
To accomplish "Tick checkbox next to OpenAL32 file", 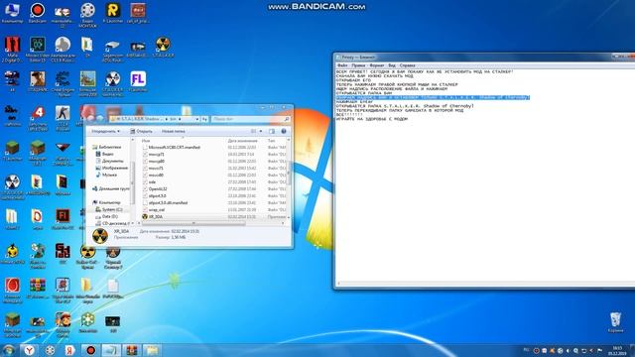I will click(x=145, y=188).
